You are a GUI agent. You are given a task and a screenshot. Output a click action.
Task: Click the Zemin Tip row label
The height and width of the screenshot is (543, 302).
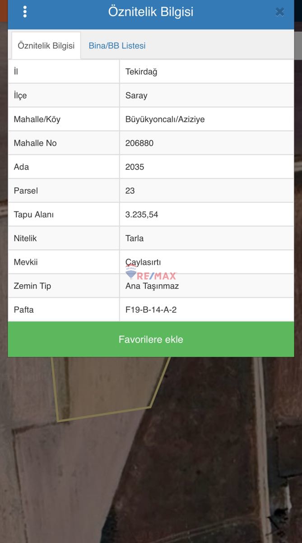click(33, 286)
